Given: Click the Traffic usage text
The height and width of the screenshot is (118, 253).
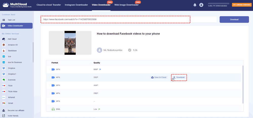Looking at the screenshot, I should point(218,6).
